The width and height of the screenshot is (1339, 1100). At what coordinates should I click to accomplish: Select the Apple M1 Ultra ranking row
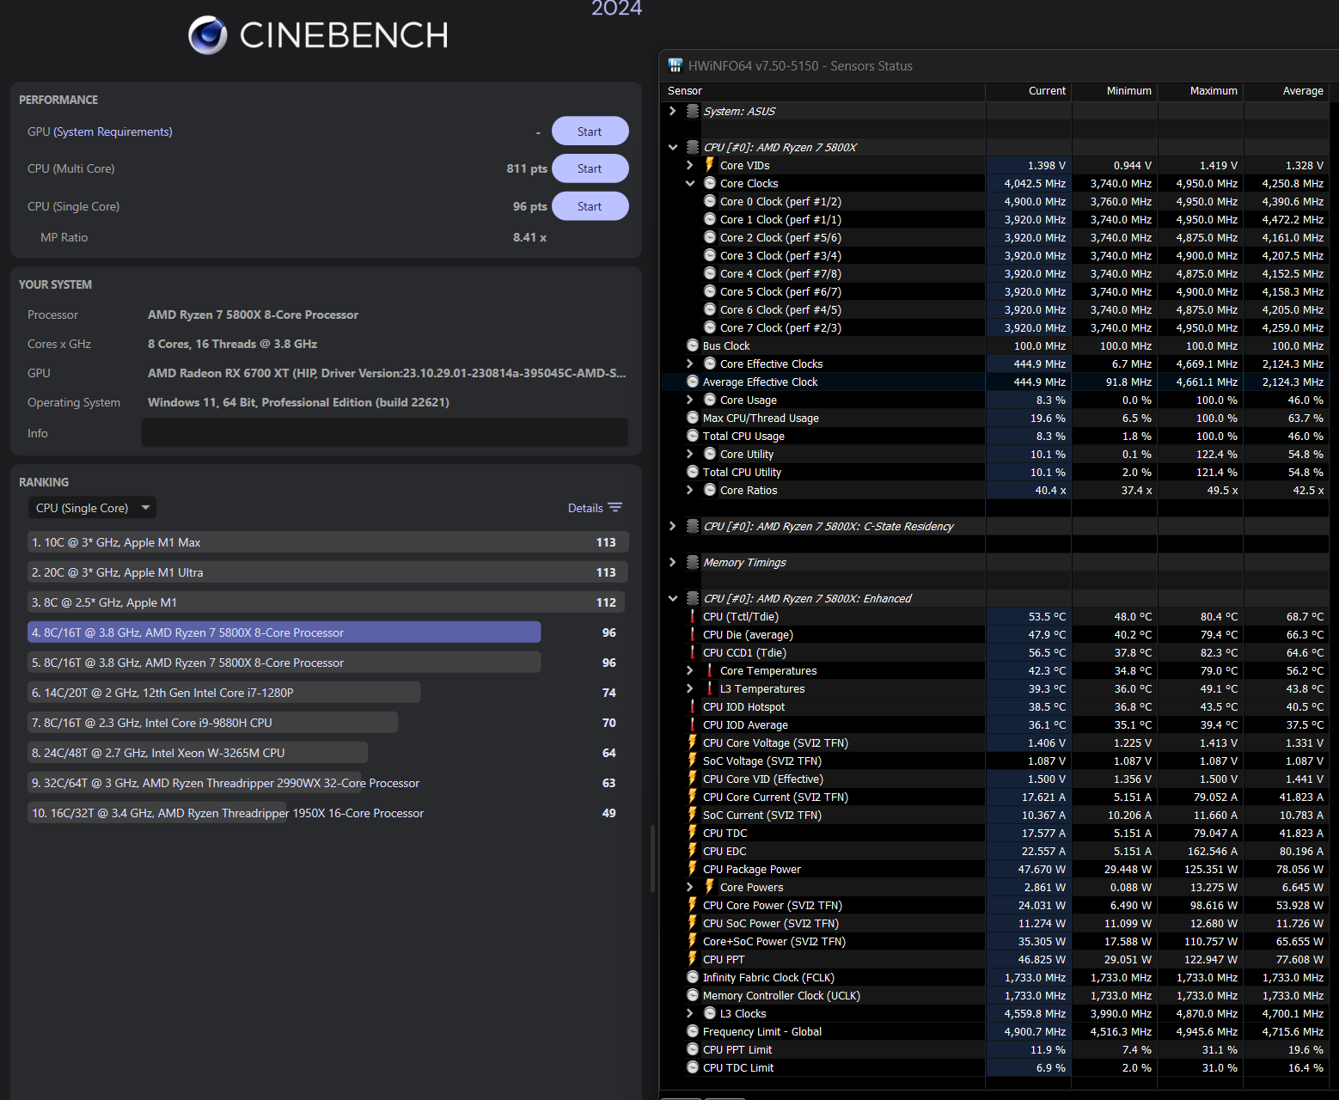click(327, 572)
